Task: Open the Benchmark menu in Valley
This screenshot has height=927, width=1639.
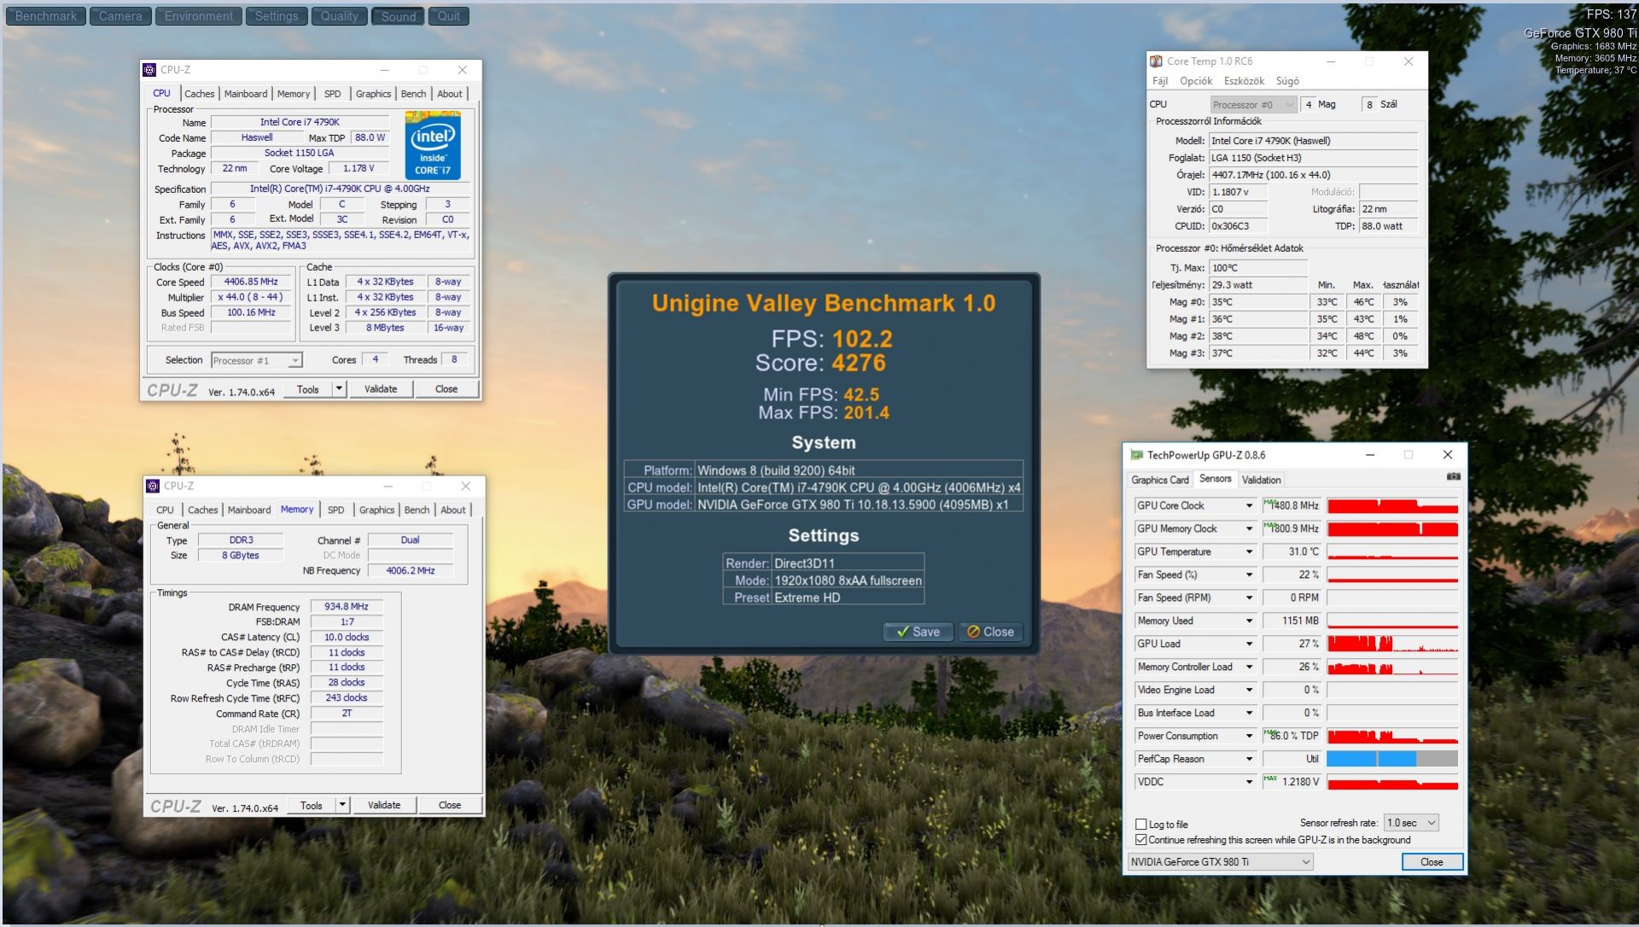Action: pyautogui.click(x=46, y=16)
